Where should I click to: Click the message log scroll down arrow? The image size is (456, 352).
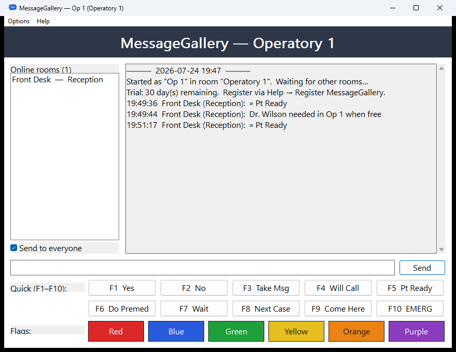tap(441, 249)
